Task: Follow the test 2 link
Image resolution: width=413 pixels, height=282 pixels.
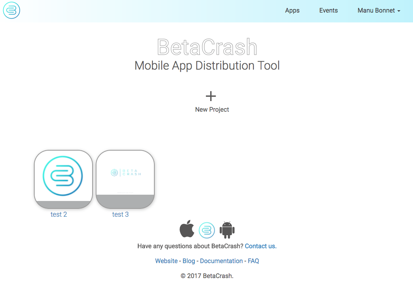Action: click(x=59, y=214)
